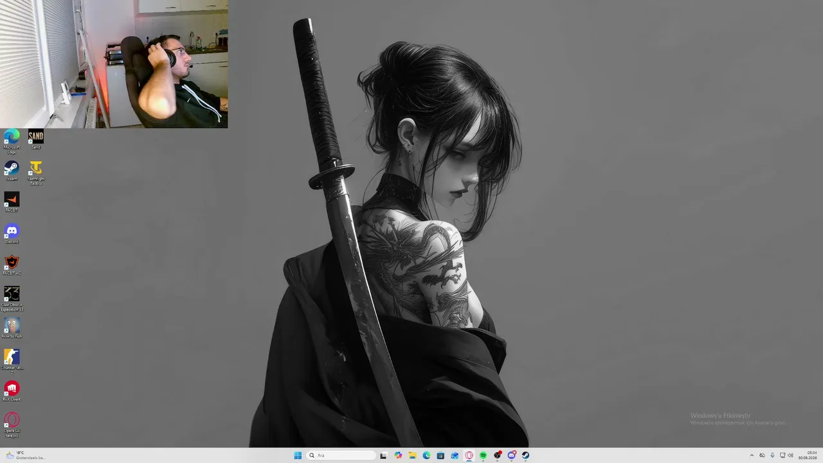Open the dark round app with red badge

click(x=498, y=455)
